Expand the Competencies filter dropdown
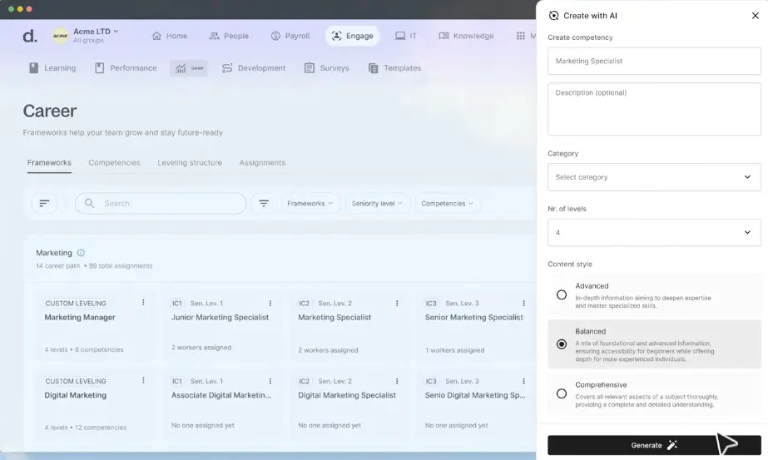768x460 pixels. (x=447, y=203)
